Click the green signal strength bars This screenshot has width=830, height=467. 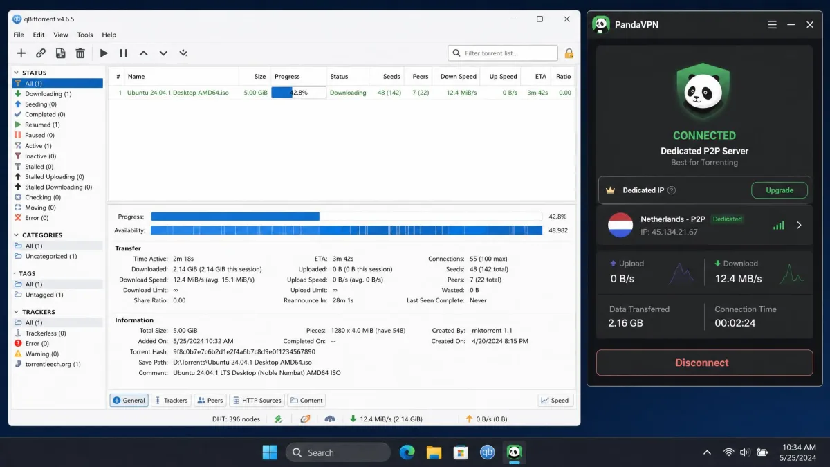pos(779,225)
